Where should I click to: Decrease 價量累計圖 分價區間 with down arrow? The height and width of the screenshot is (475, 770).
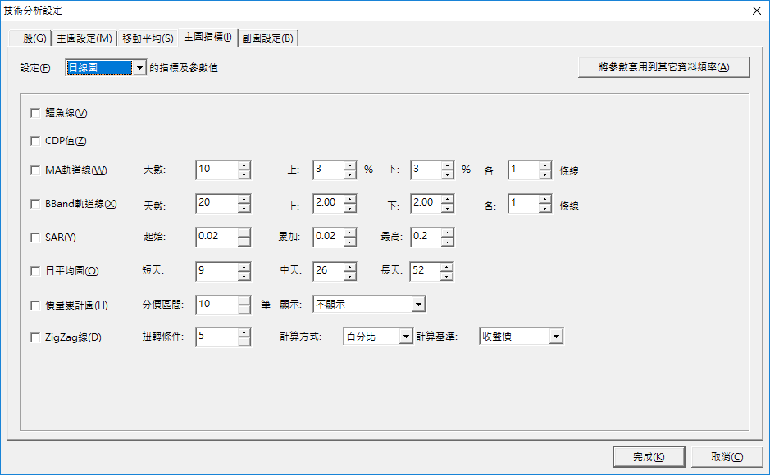[244, 309]
